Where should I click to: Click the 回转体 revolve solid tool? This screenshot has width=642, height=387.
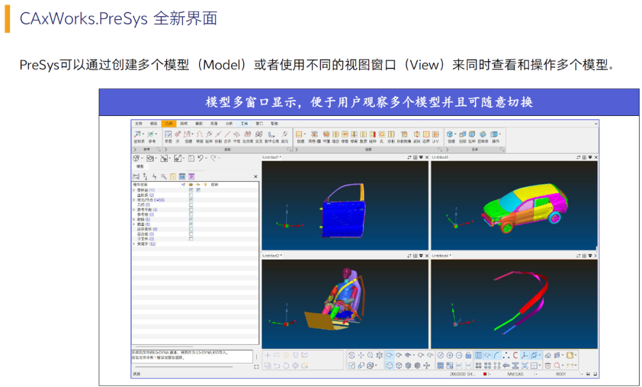point(483,136)
